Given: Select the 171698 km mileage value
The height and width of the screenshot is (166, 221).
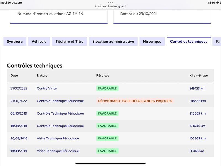Looking at the screenshot, I should click(x=197, y=126).
